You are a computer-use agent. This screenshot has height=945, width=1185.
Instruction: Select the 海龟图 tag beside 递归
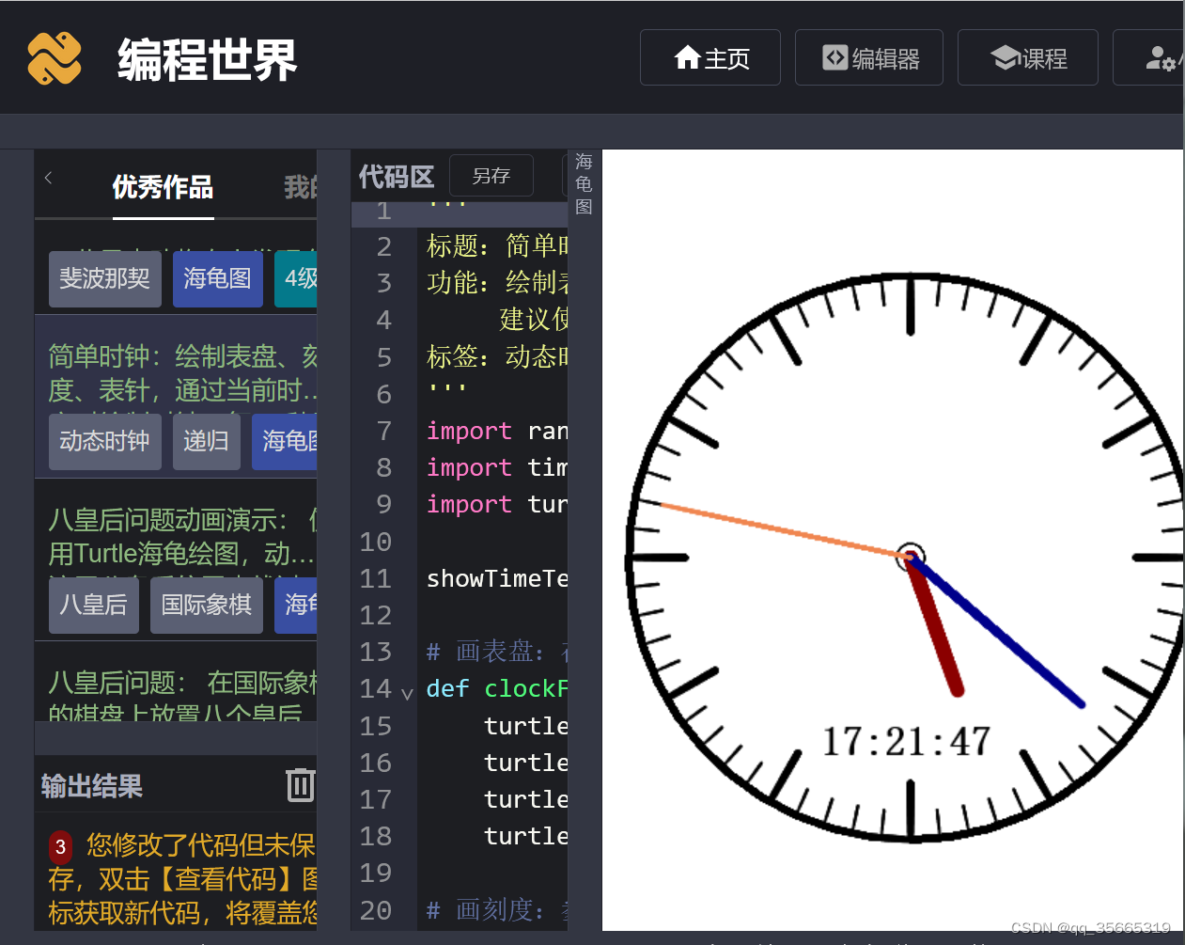[x=285, y=441]
